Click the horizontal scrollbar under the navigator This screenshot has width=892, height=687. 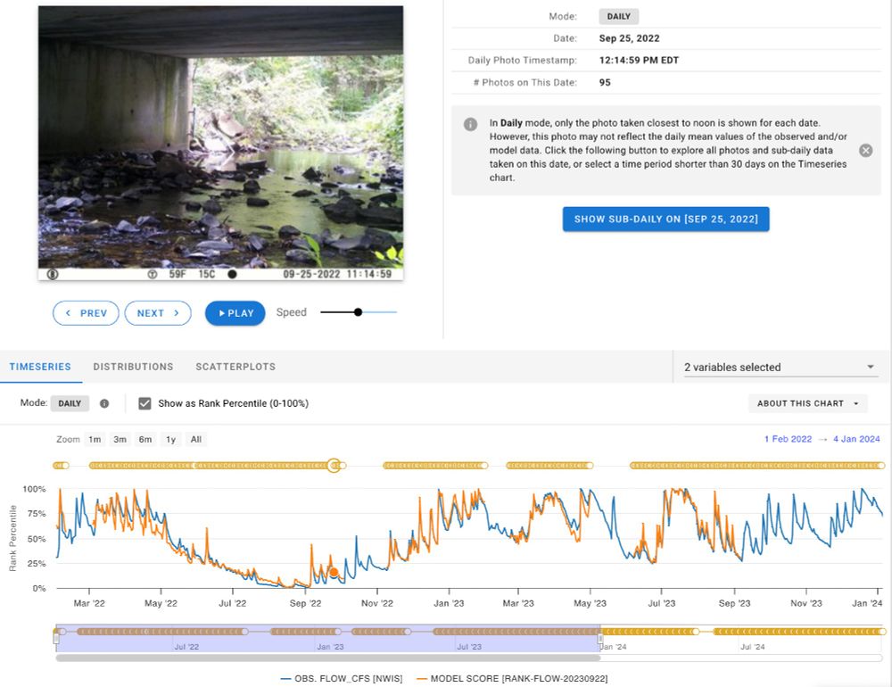(x=328, y=658)
